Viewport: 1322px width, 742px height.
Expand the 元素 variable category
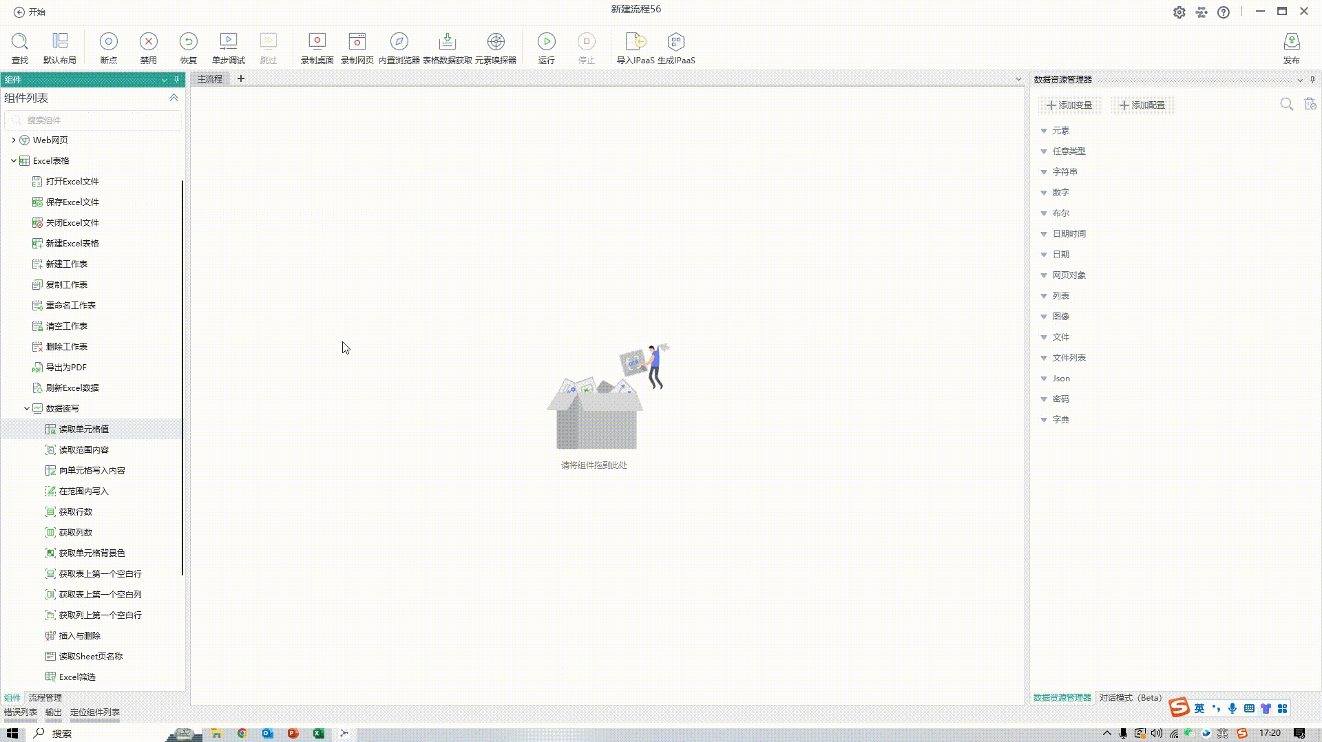click(x=1044, y=131)
